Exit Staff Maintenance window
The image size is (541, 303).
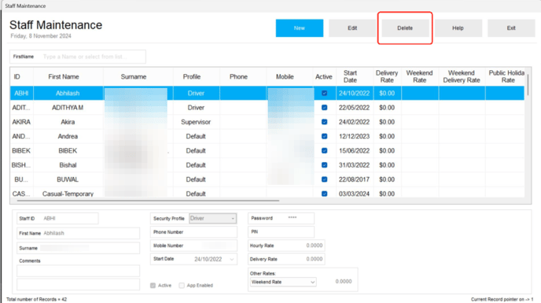click(511, 28)
